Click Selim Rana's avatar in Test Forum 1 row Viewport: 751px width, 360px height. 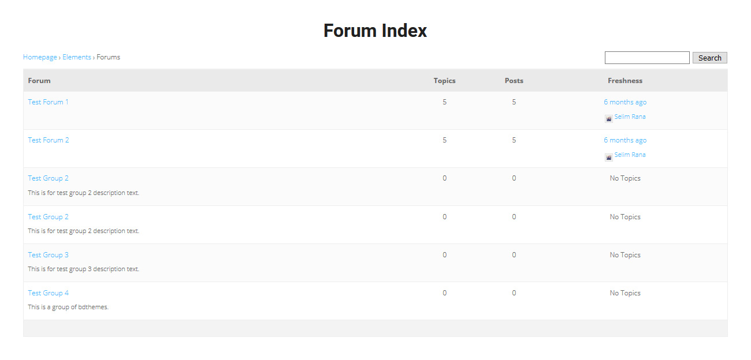click(608, 119)
